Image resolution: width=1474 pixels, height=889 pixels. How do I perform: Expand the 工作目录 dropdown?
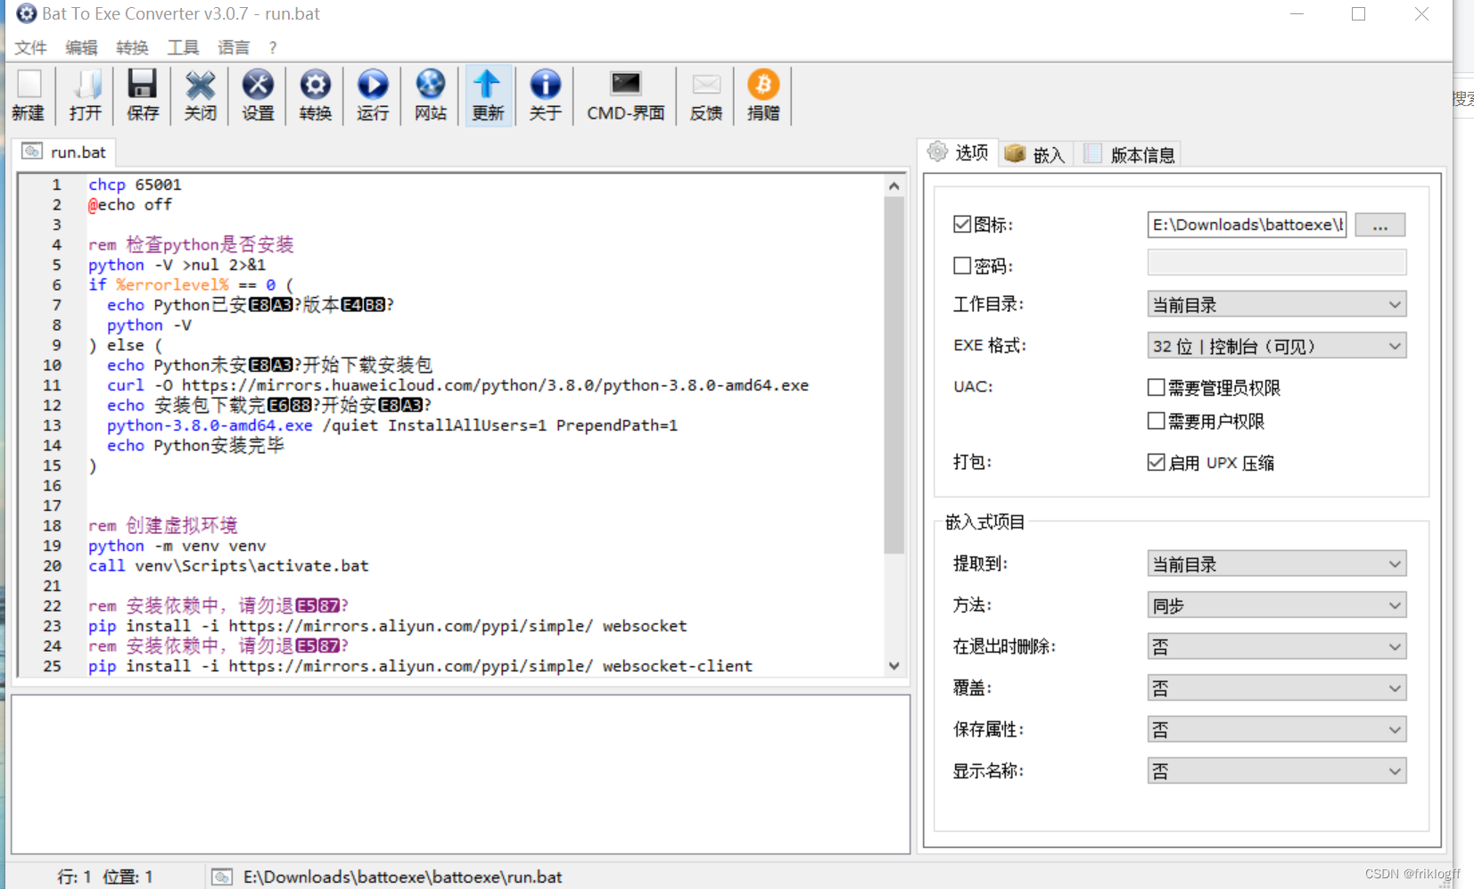(1394, 304)
